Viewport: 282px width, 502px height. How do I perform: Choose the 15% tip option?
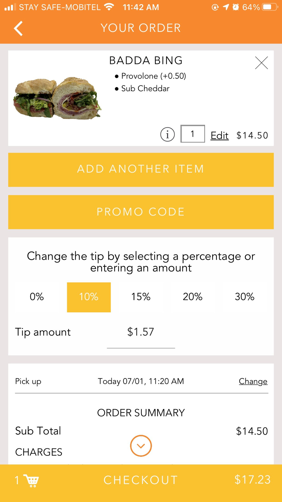(141, 297)
